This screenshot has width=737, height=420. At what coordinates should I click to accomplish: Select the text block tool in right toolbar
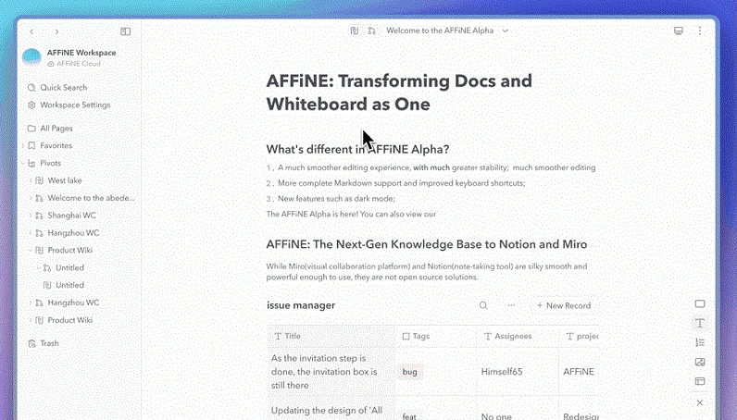tap(700, 323)
